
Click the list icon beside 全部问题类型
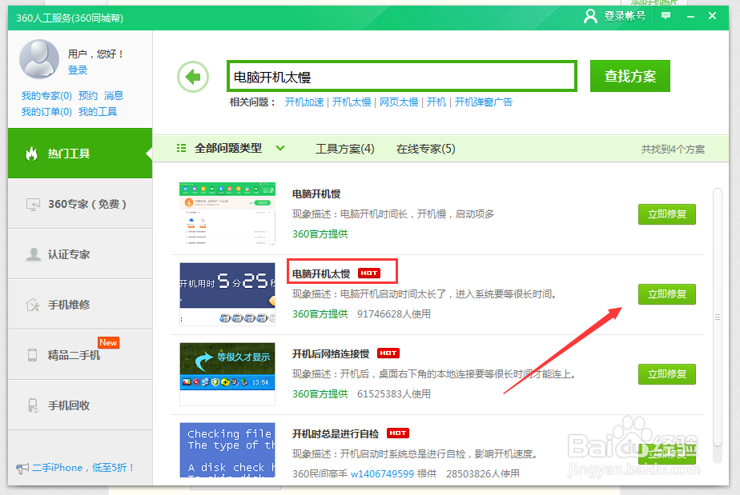[181, 148]
